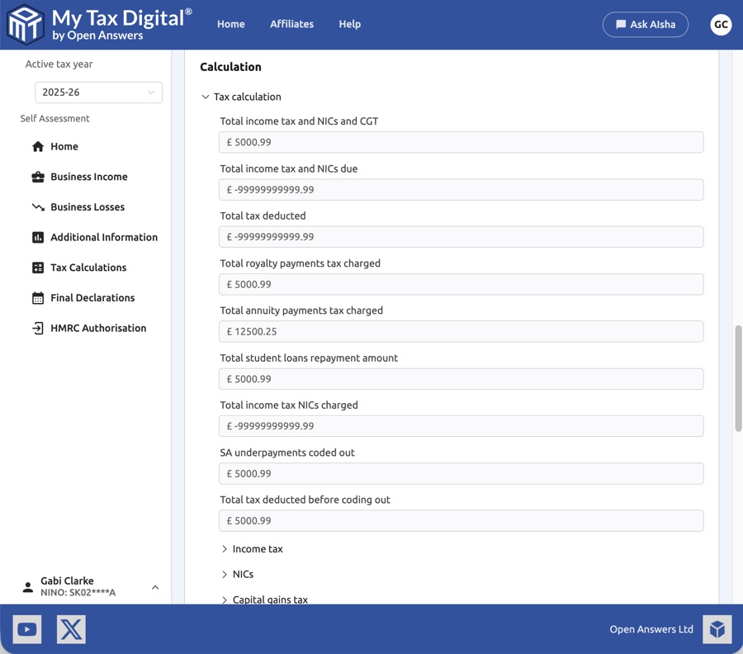Viewport: 743px width, 654px height.
Task: Select Help in the top navigation
Action: point(349,24)
